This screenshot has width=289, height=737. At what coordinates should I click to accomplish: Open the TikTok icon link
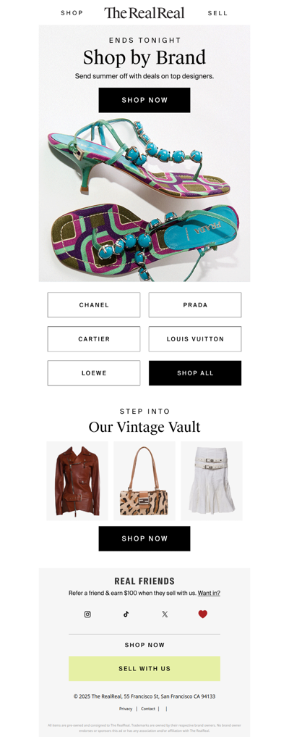point(126,614)
